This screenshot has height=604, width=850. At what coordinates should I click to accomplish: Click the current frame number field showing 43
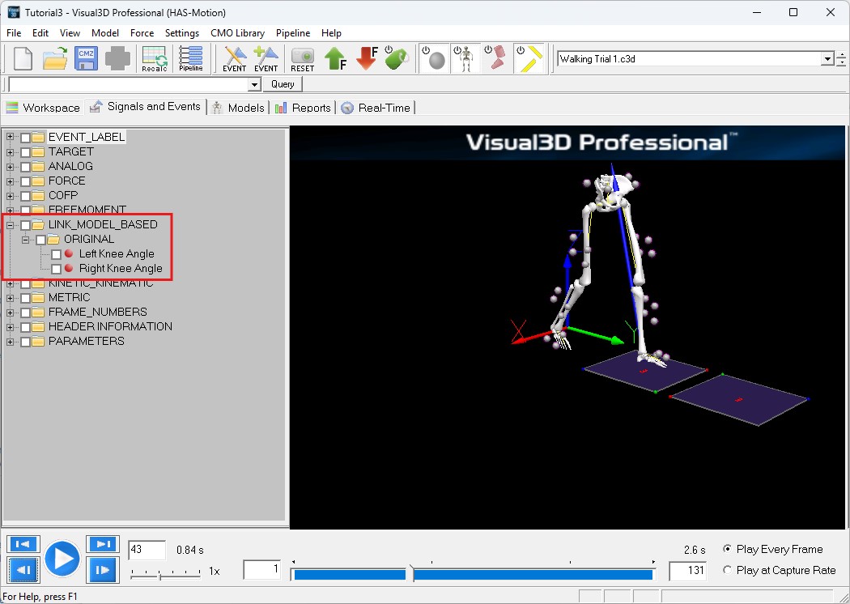coord(147,550)
